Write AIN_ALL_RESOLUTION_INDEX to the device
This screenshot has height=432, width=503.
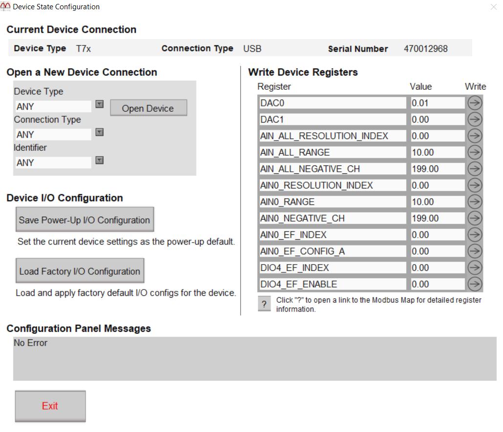point(475,136)
